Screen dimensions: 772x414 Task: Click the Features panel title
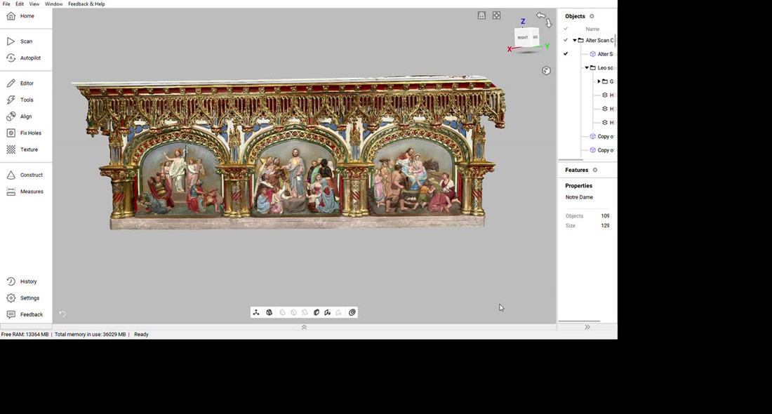(576, 171)
